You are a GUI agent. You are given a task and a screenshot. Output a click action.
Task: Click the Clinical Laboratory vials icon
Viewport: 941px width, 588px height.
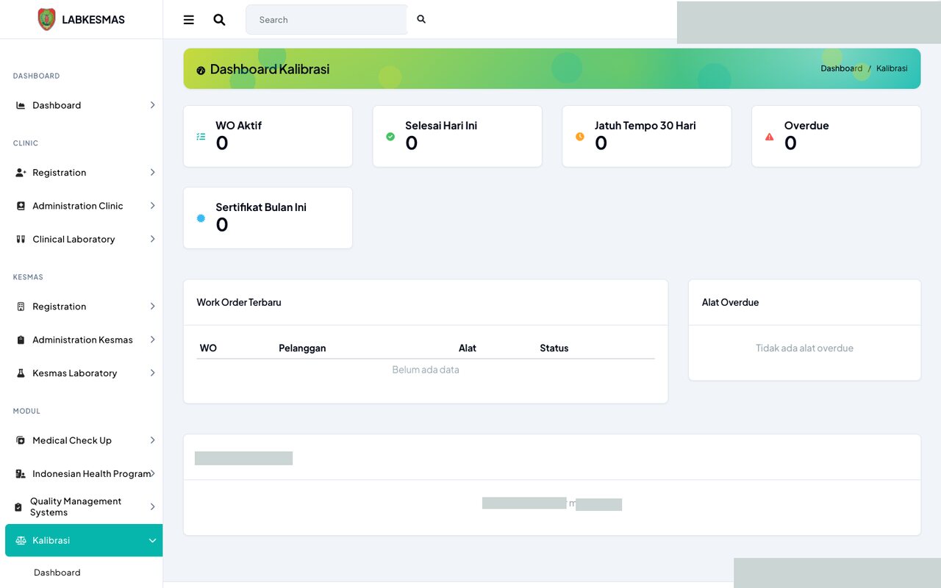21,239
